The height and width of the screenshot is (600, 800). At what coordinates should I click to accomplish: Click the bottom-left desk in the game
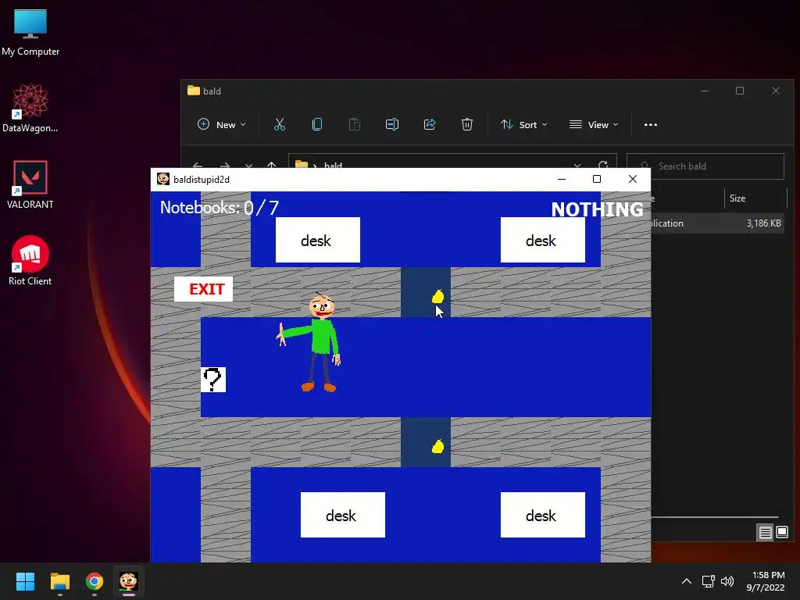click(x=343, y=515)
